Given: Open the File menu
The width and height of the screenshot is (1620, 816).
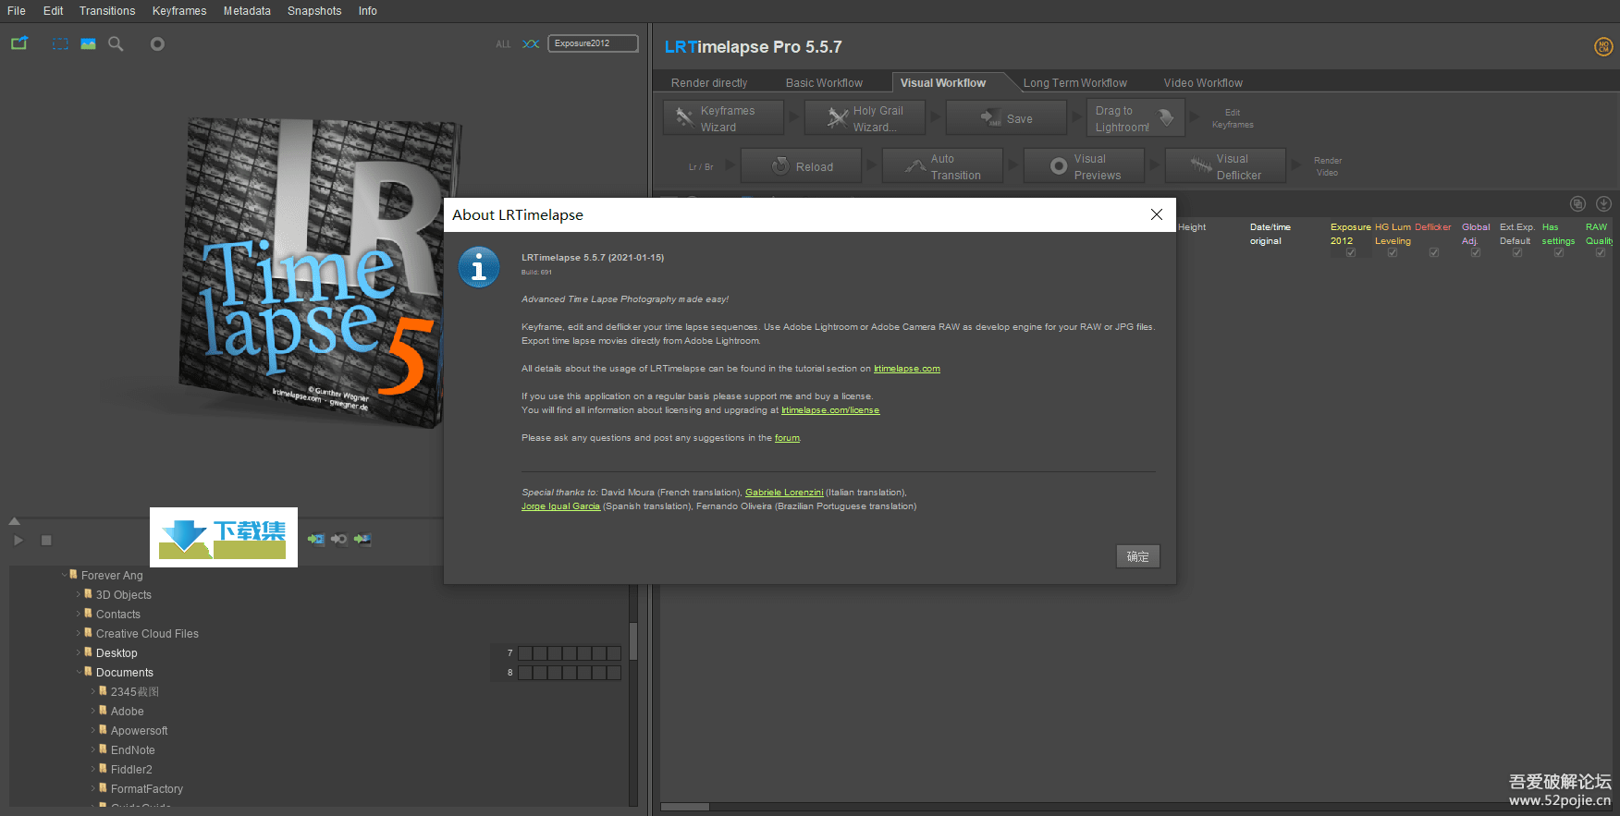Looking at the screenshot, I should coord(17,11).
